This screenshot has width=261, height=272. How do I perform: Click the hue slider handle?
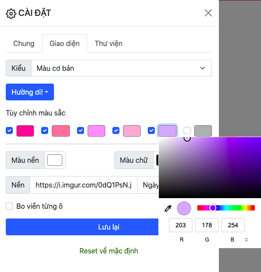pyautogui.click(x=213, y=208)
